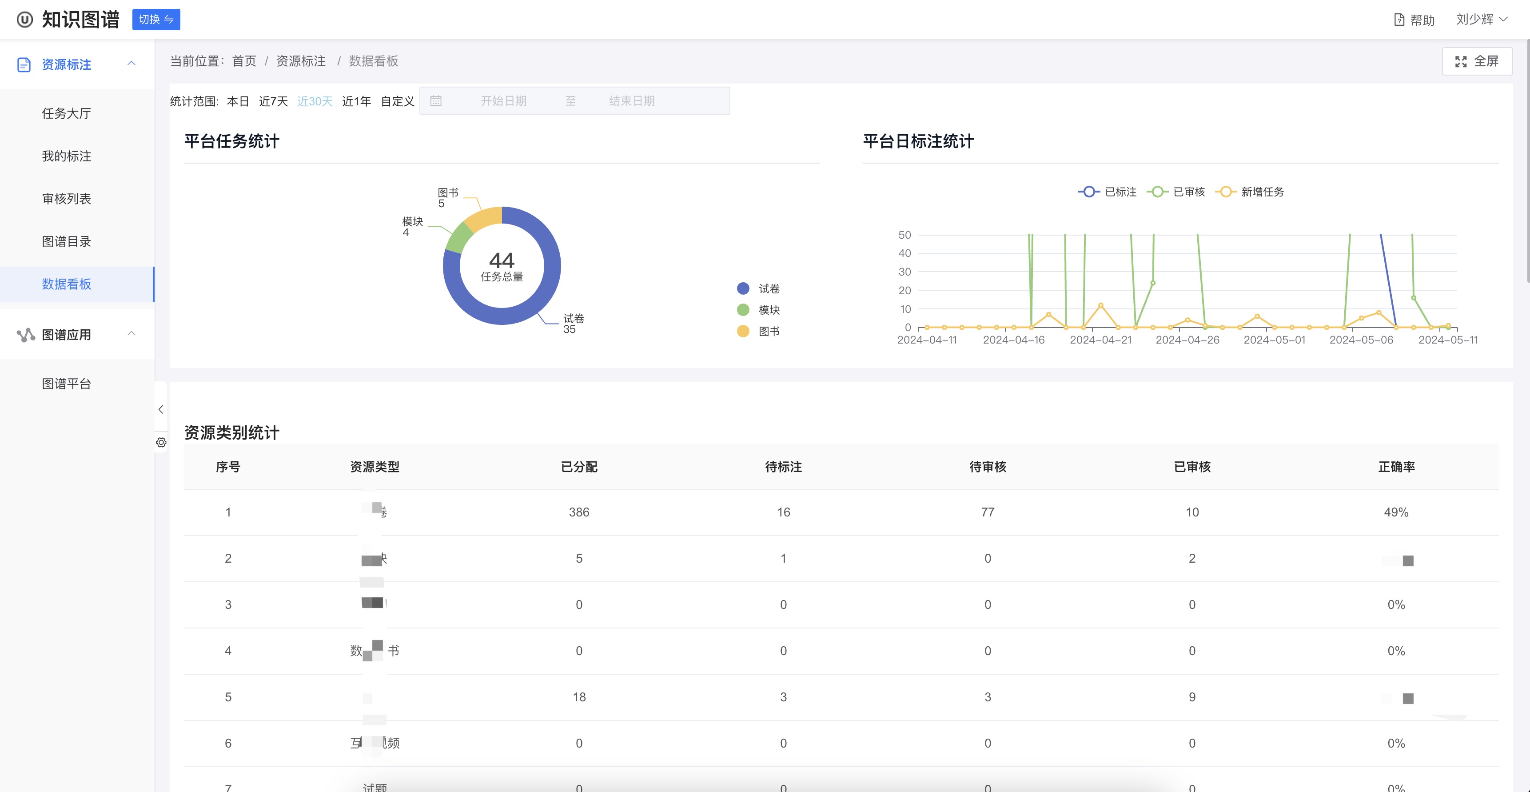Click the 386 assigned value in row 1
Screen dimensions: 1530x792
coord(579,512)
